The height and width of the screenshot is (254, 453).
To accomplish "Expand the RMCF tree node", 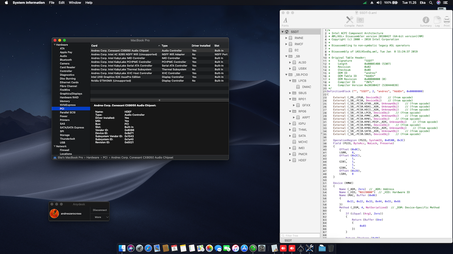I will (x=286, y=44).
